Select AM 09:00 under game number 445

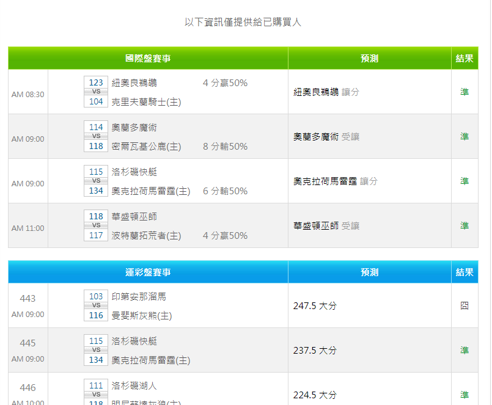tap(28, 359)
